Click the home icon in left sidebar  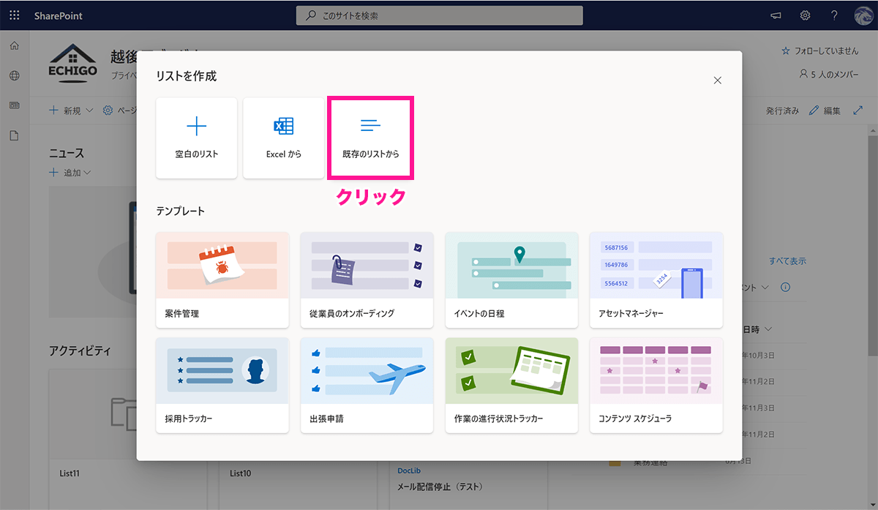(15, 46)
